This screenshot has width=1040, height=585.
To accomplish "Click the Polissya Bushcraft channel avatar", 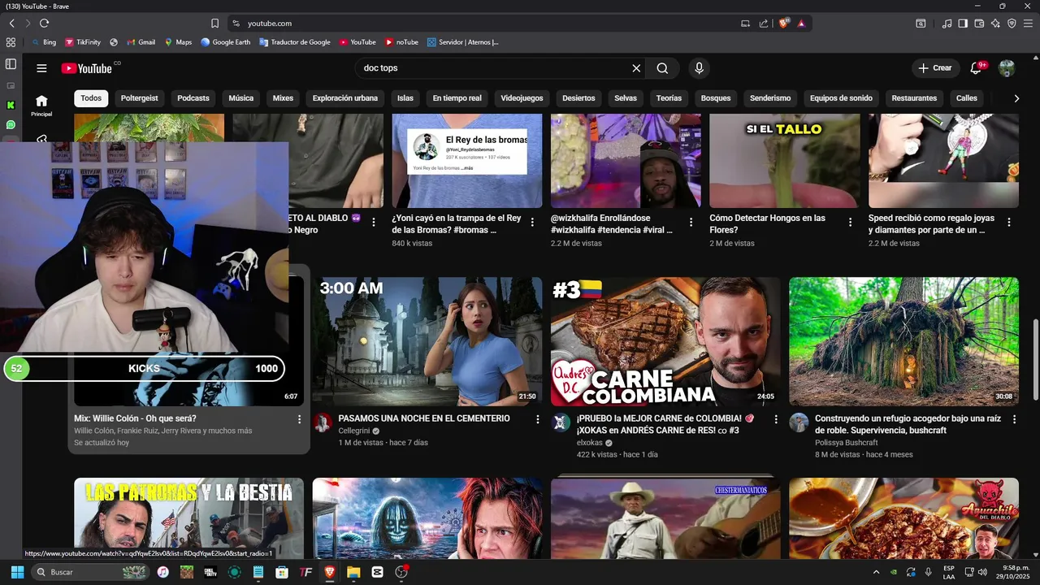I will coord(799,422).
